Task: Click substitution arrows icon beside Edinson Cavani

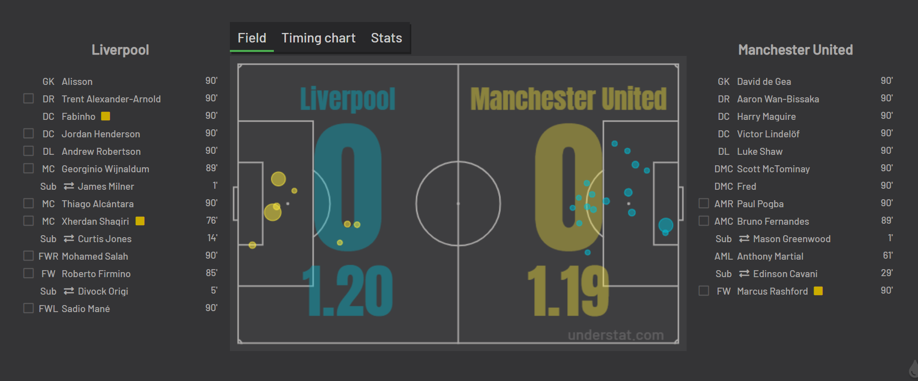Action: pyautogui.click(x=744, y=274)
